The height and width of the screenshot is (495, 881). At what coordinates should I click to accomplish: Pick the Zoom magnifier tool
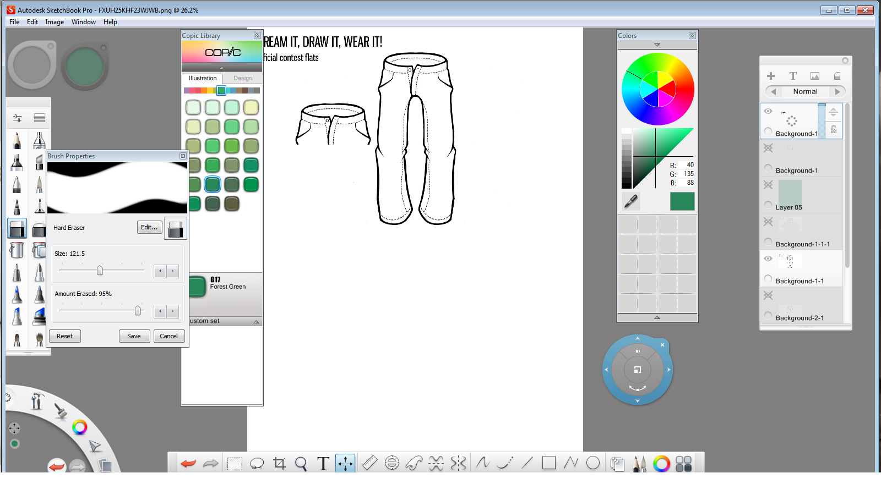pos(301,464)
